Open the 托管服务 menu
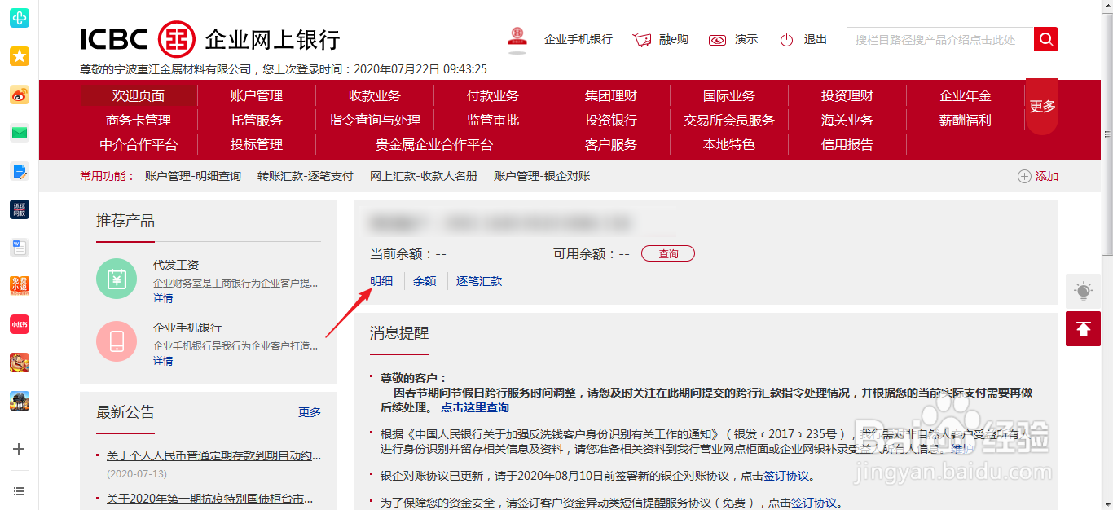 click(x=257, y=120)
